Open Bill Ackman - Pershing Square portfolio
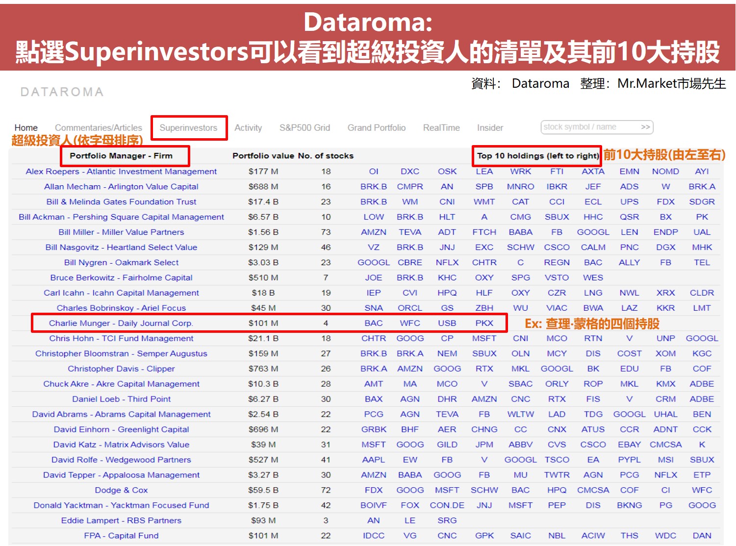This screenshot has height=546, width=736. tap(121, 217)
